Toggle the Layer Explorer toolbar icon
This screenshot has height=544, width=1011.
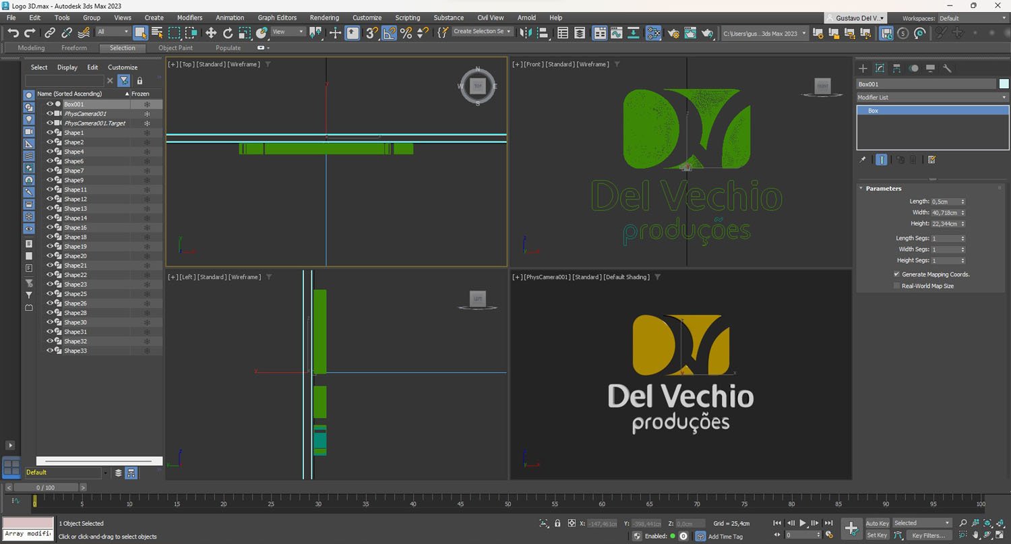[x=580, y=32]
